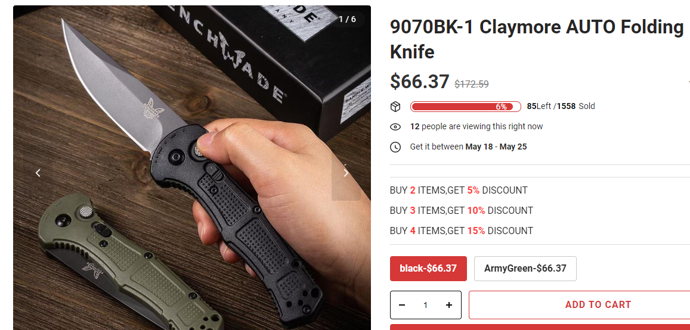Click the 1 / 6 image counter
The width and height of the screenshot is (690, 330).
347,19
